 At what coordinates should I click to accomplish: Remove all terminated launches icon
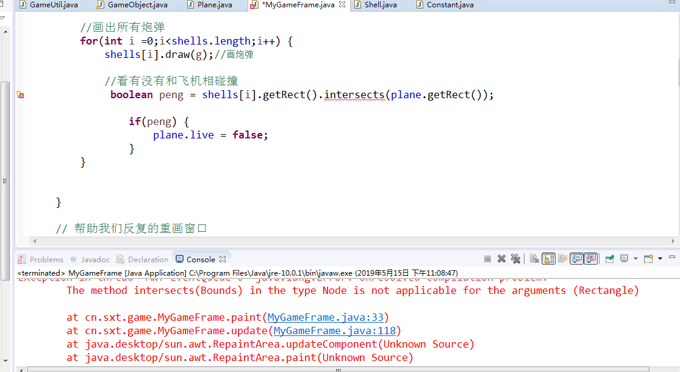pos(515,259)
